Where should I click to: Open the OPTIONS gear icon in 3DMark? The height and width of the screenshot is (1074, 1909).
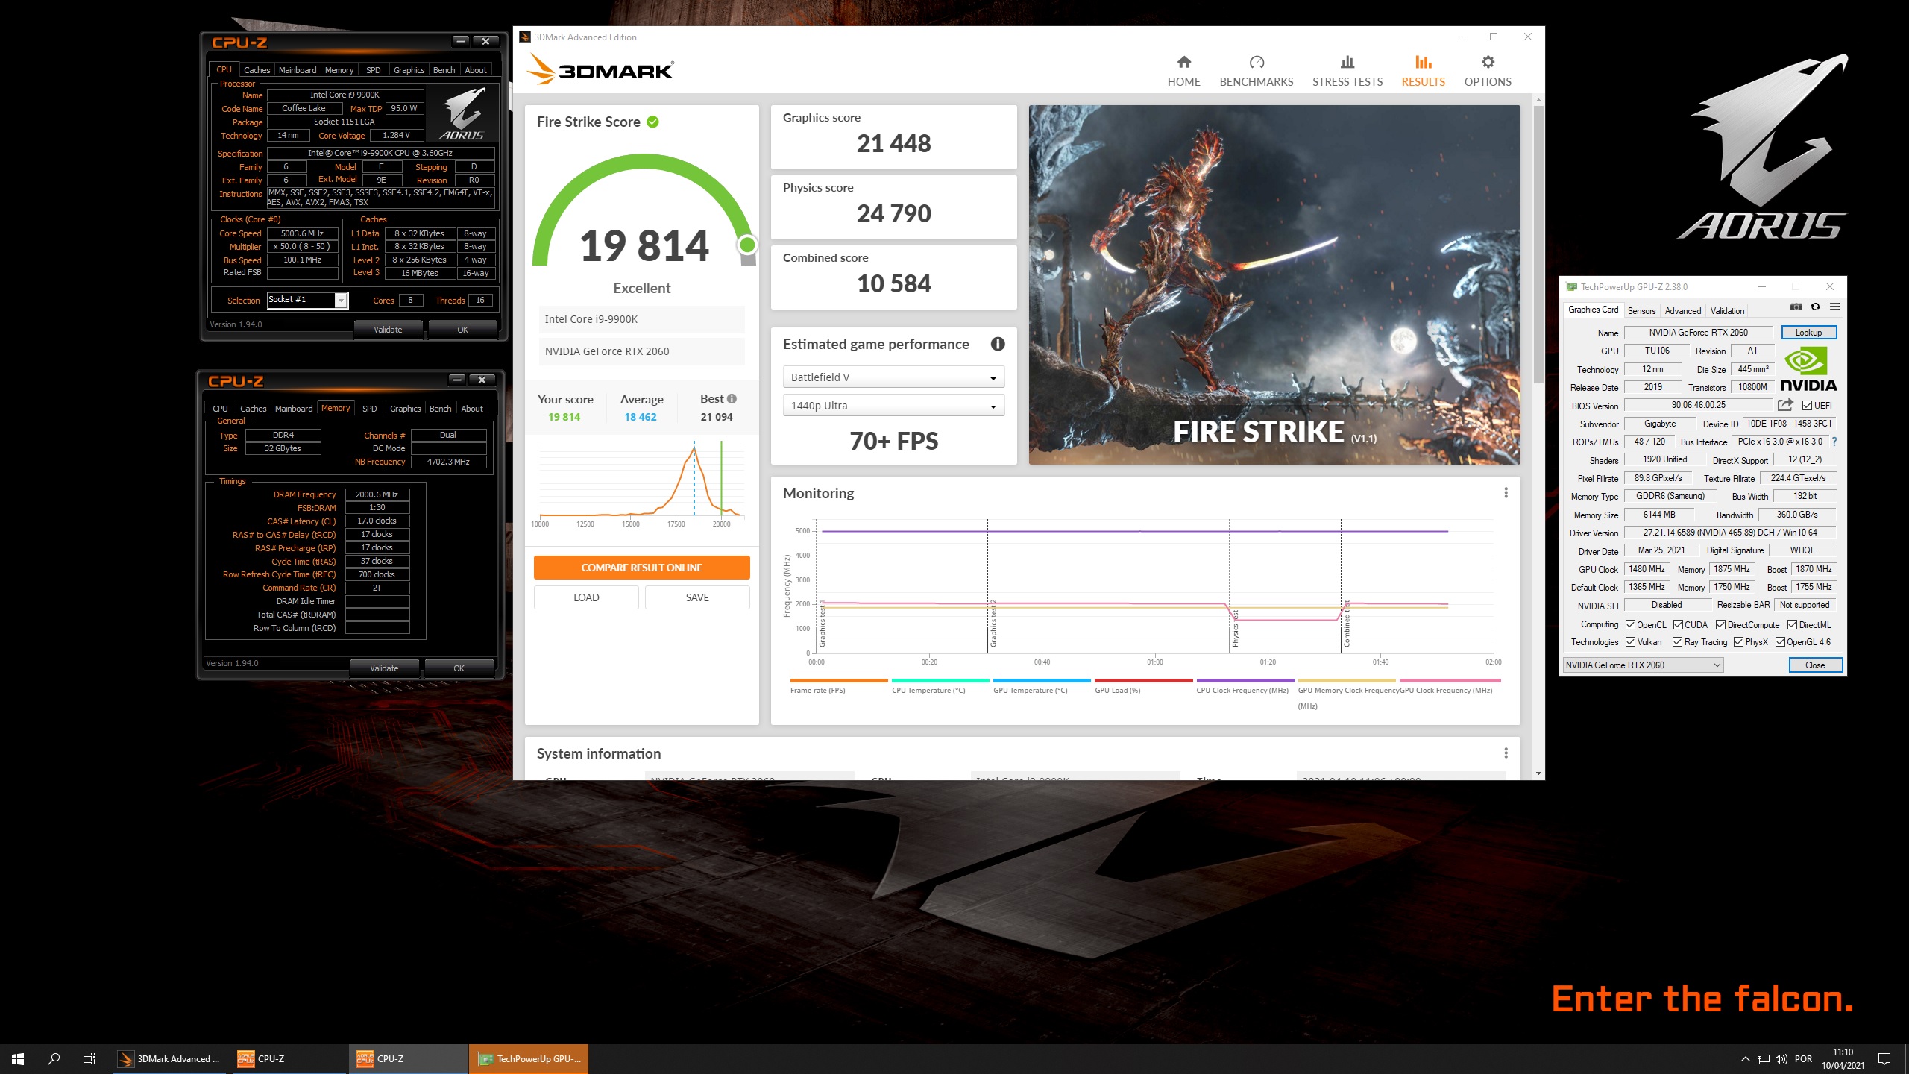click(1488, 62)
